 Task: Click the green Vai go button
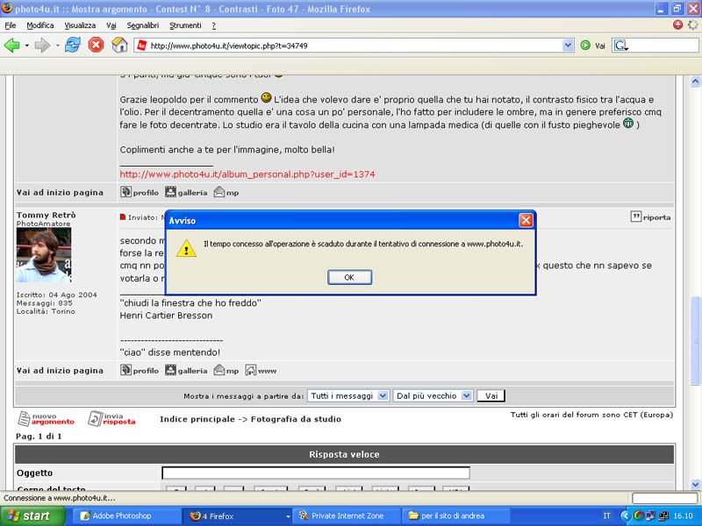pyautogui.click(x=585, y=46)
